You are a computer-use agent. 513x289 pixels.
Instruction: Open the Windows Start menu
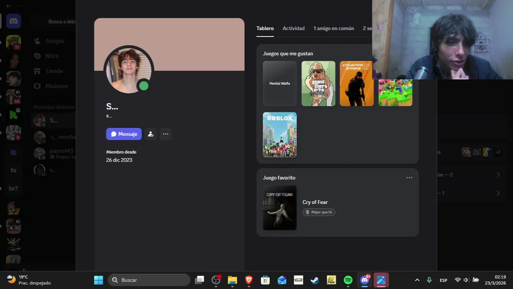tap(98, 280)
